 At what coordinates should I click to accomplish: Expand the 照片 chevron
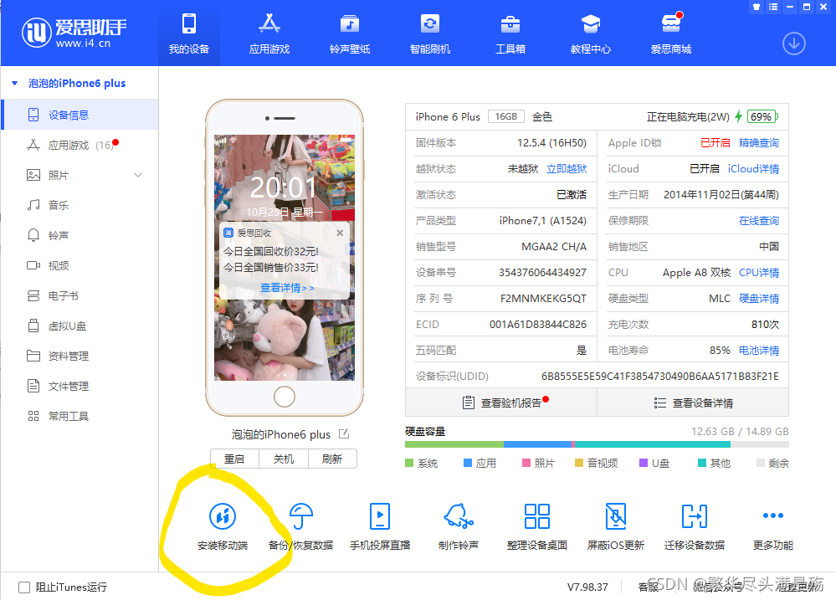click(x=138, y=175)
